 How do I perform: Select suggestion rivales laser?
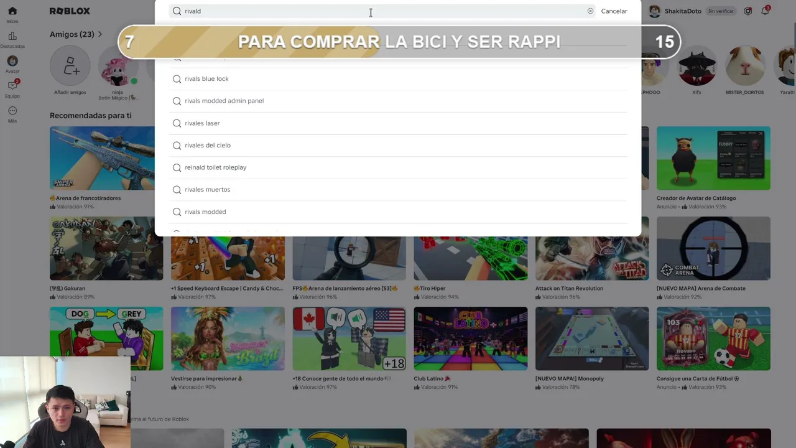pos(398,123)
